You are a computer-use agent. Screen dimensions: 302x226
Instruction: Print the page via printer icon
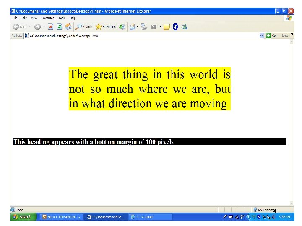tap(143, 27)
